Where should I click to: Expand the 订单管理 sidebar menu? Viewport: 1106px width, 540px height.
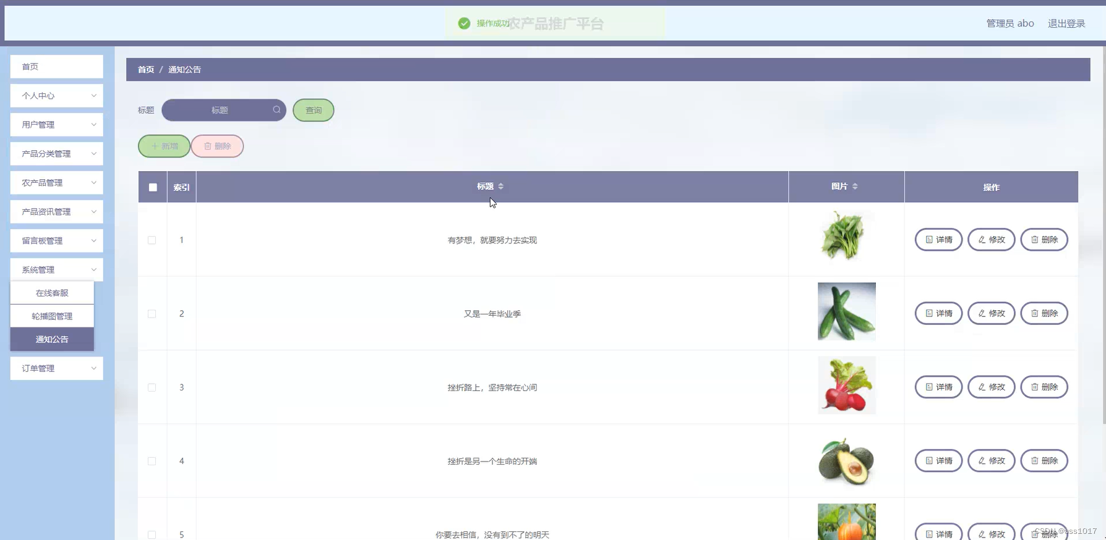click(x=56, y=368)
